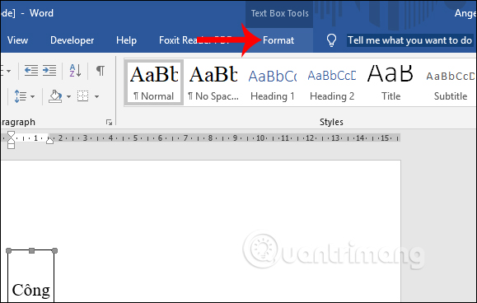
Task: Sort text with the A-Z sort button
Action: 75,71
